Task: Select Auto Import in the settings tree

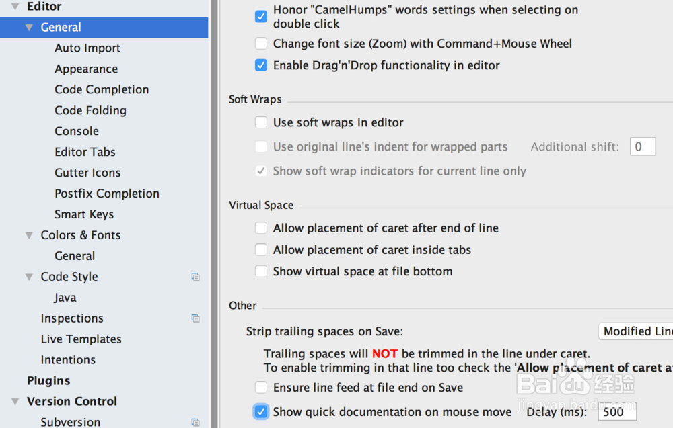Action: click(87, 48)
